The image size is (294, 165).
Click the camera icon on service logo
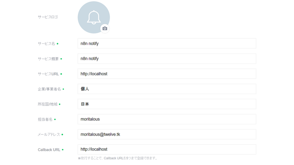(x=105, y=28)
